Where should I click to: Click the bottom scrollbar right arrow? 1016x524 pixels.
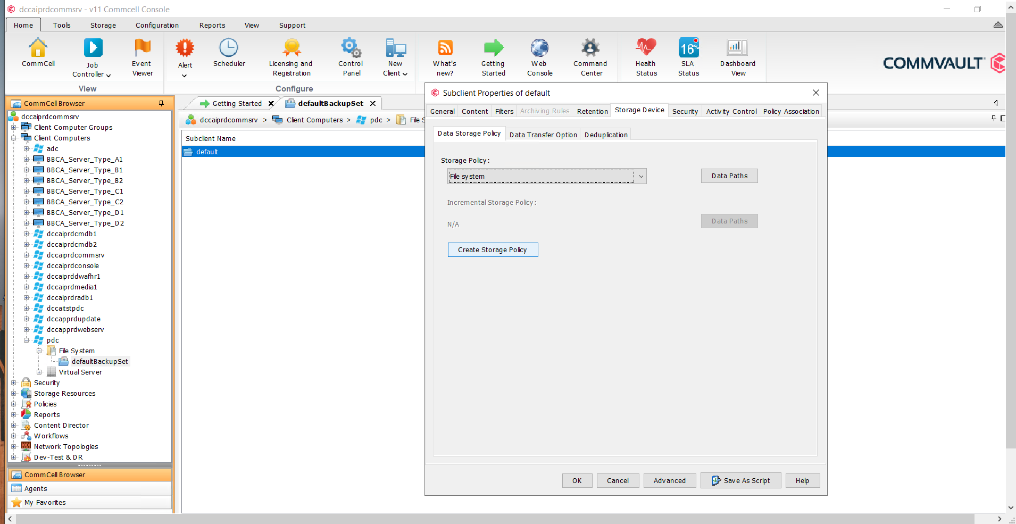pos(1000,519)
